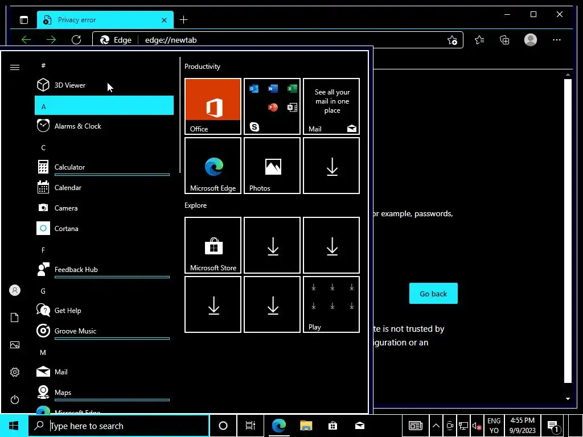The width and height of the screenshot is (583, 437).
Task: Open the Play folder tile
Action: coord(331,304)
